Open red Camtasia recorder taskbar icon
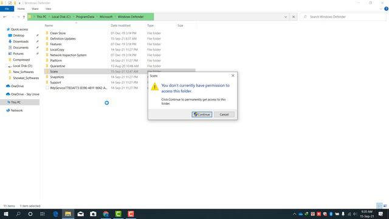This screenshot has width=389, height=219. coord(131,214)
